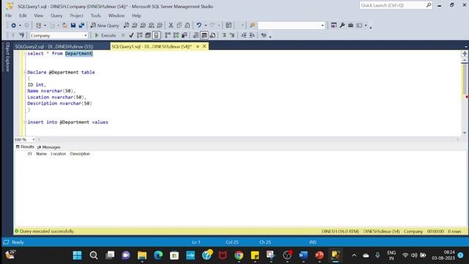Collapse the insert into @Department block

(x=25, y=122)
